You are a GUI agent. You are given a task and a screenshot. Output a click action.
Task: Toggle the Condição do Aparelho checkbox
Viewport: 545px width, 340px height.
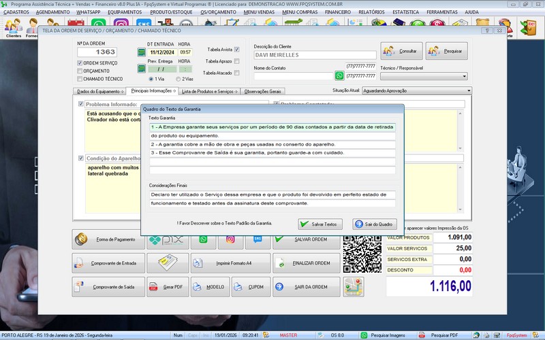81,158
